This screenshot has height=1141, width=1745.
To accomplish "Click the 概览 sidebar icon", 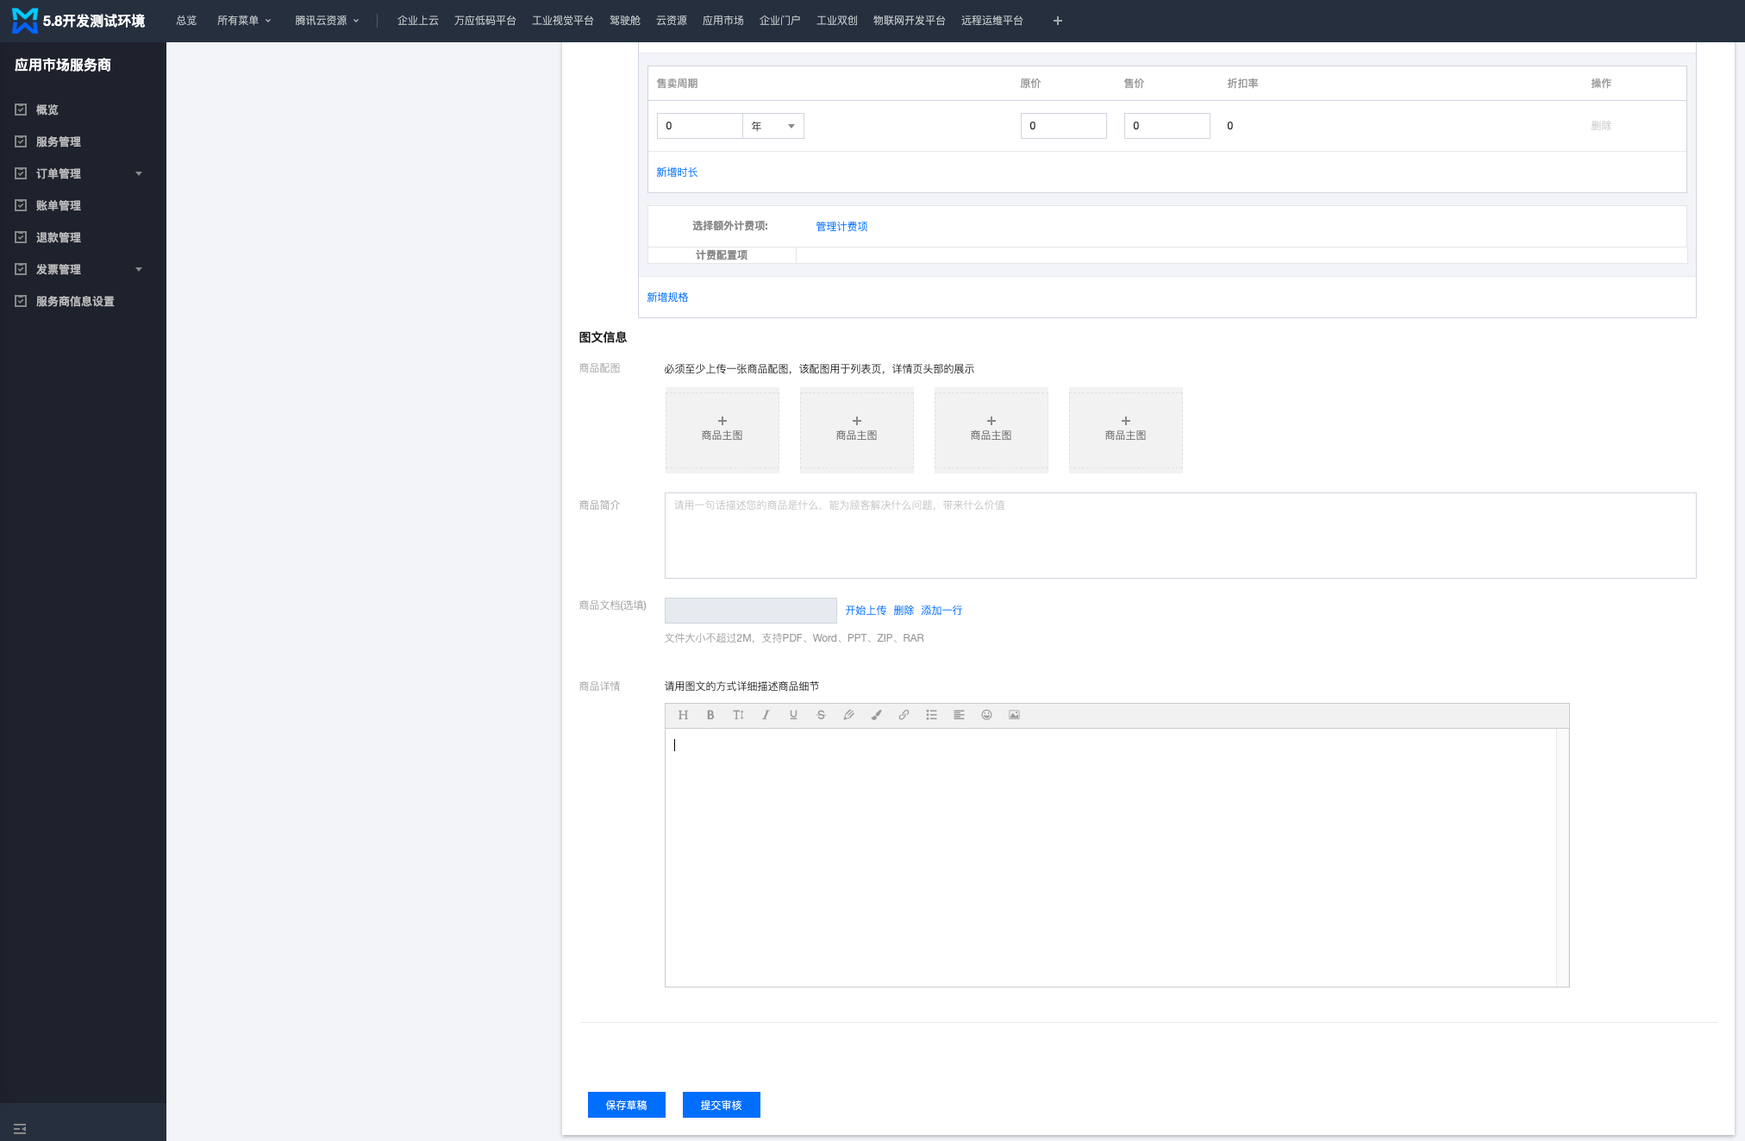I will point(21,110).
